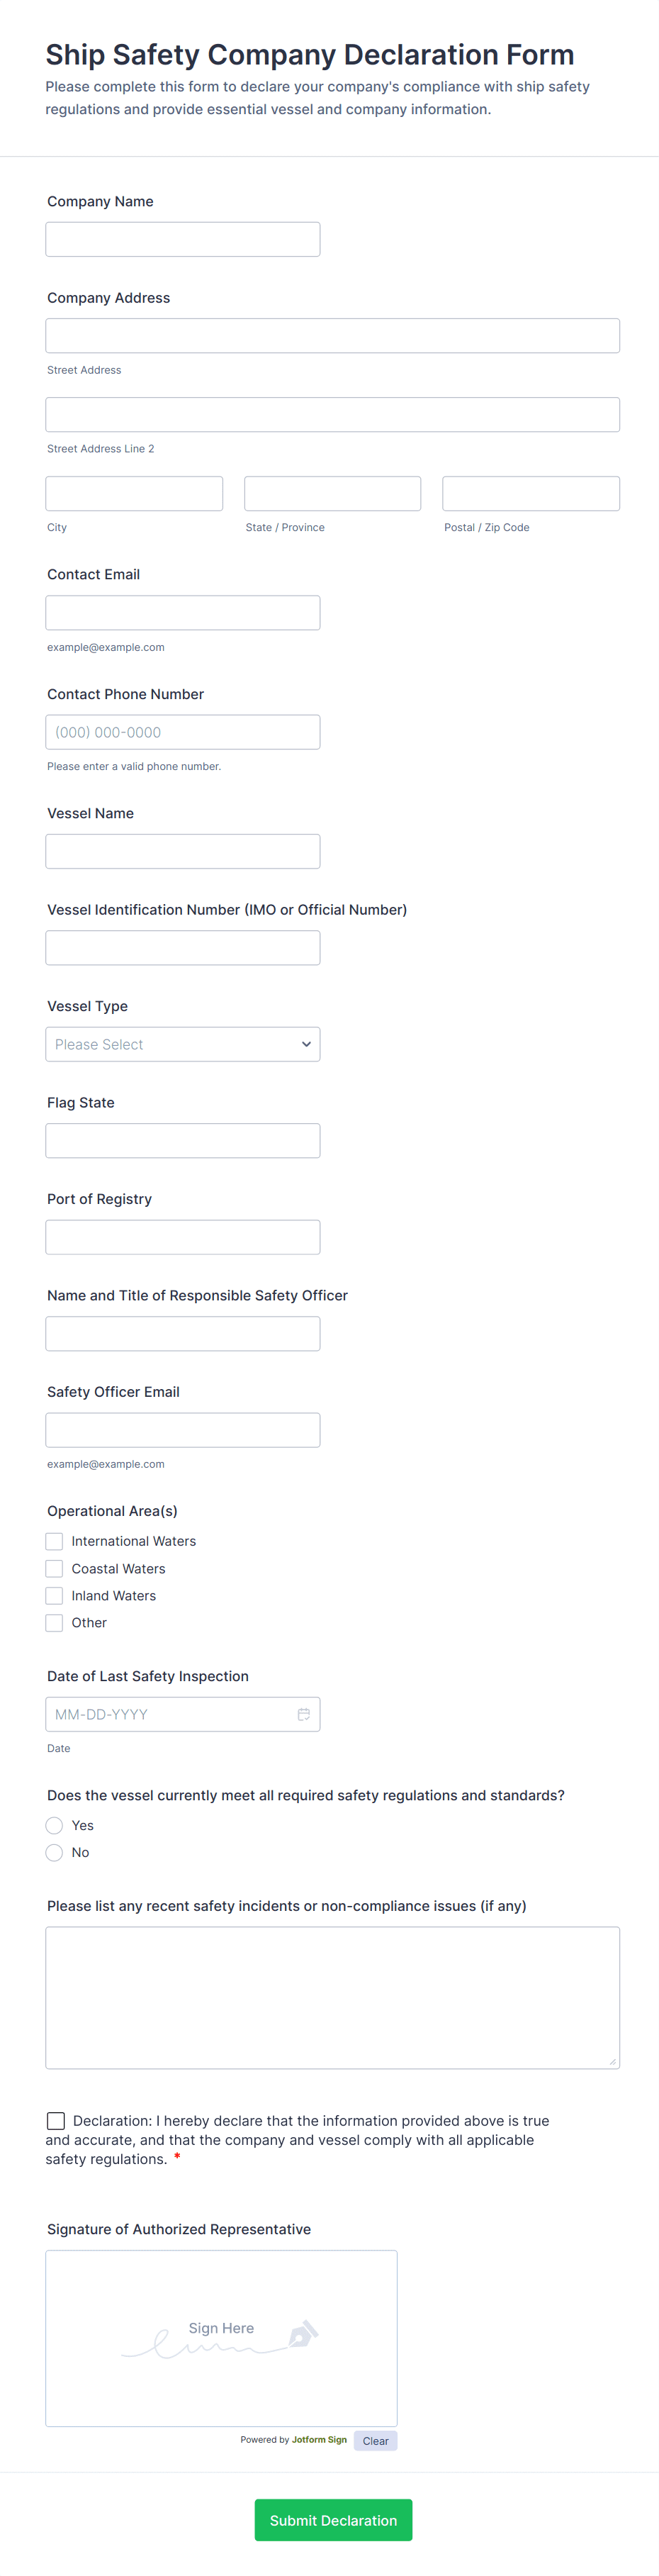Enable the Inland Waters checkbox

[55, 1596]
